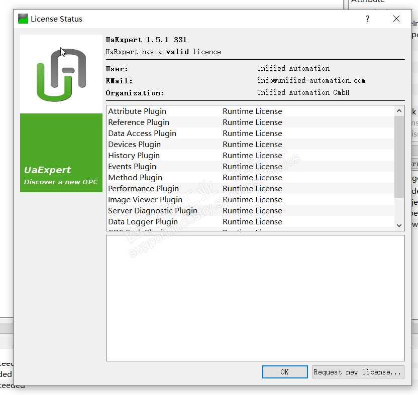Image resolution: width=418 pixels, height=395 pixels.
Task: Select the Performance Plugin row
Action: [250, 189]
